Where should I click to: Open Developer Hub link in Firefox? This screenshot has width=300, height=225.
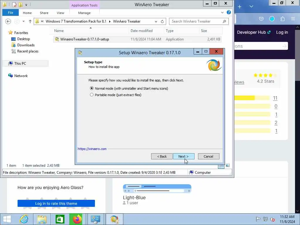pos(254,32)
